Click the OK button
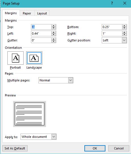This screenshot has width=131, height=154. click(95, 148)
